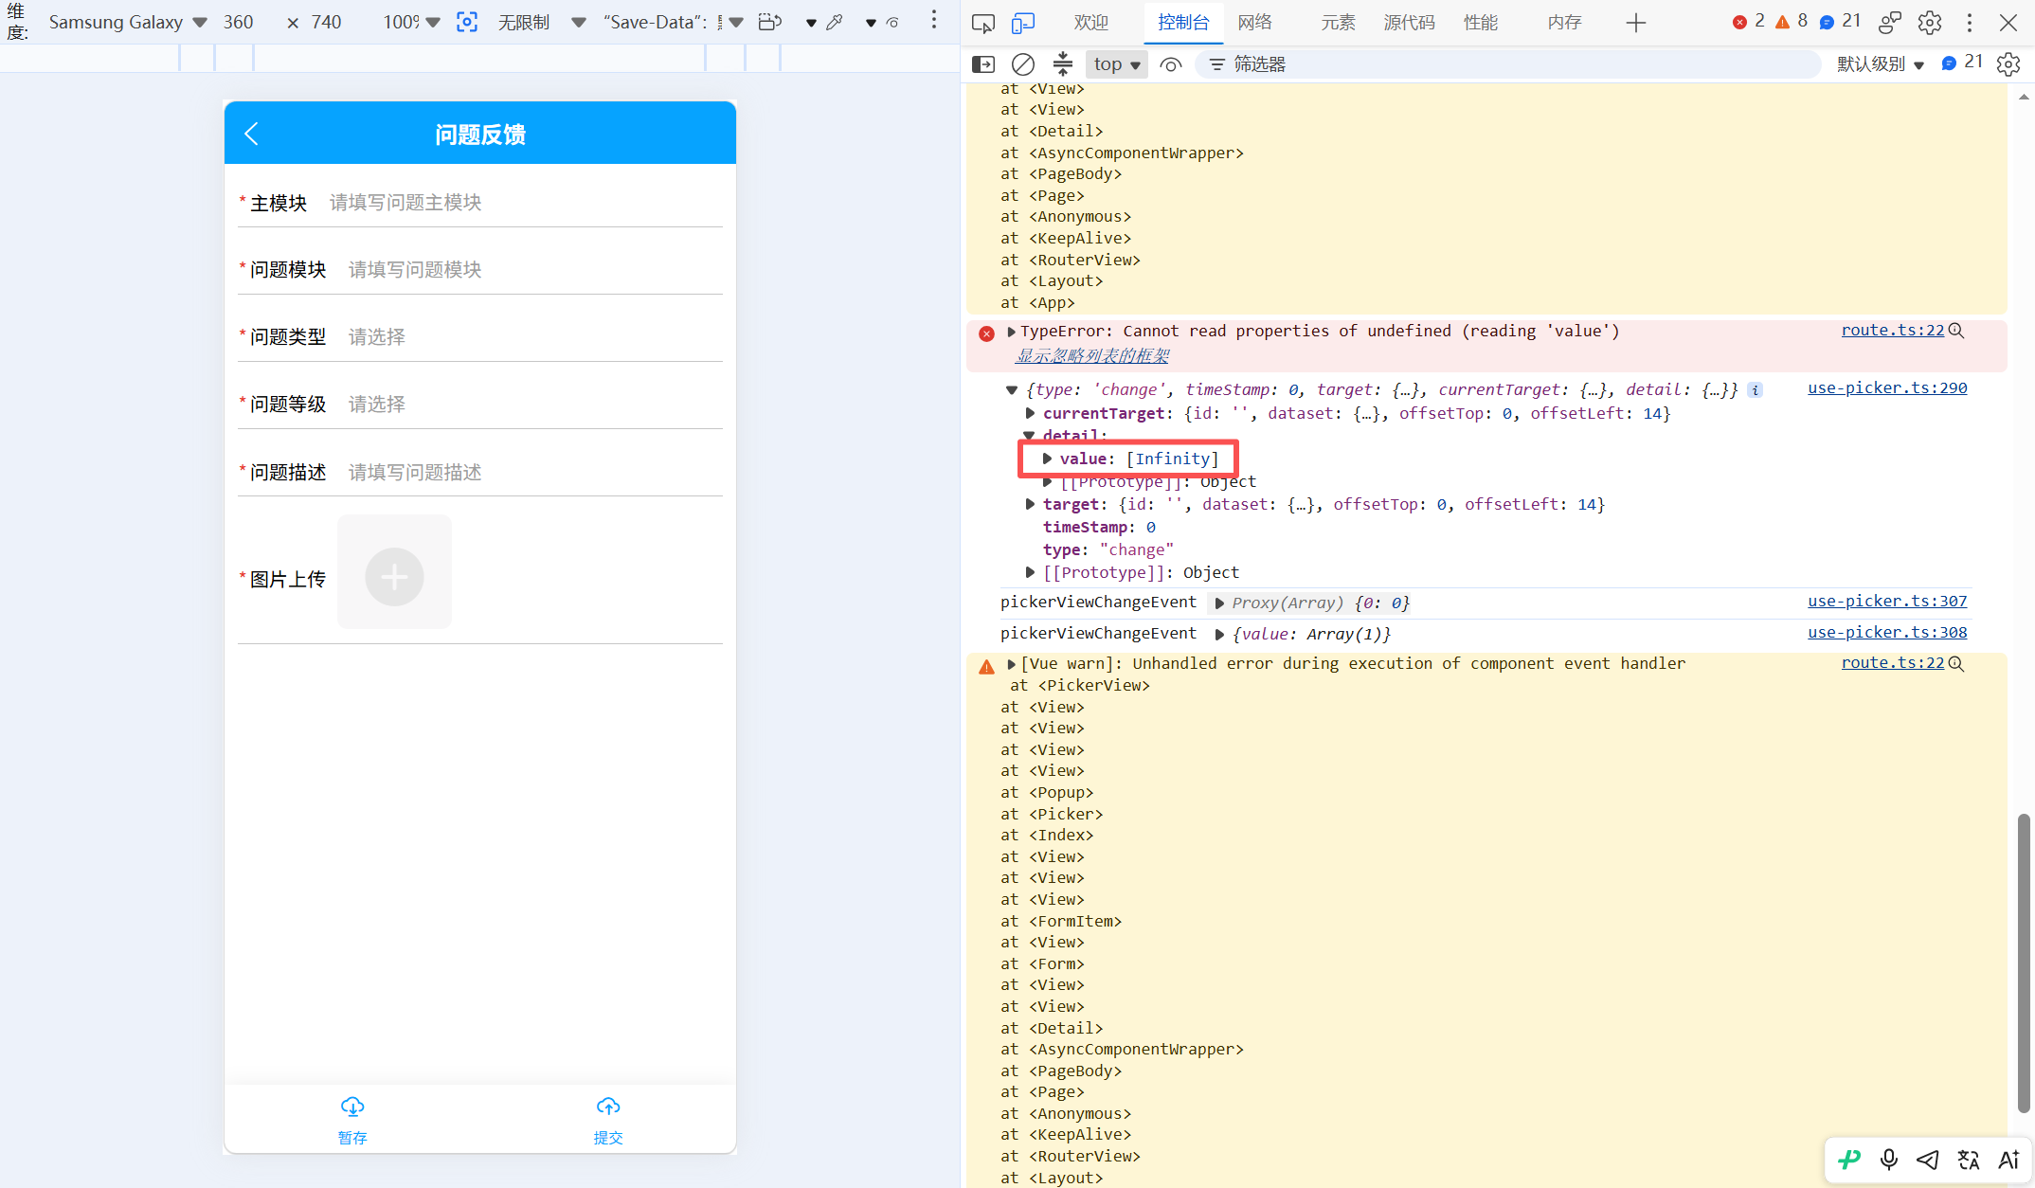The image size is (2035, 1188).
Task: Expand the currentTarget property
Action: coord(1030,414)
